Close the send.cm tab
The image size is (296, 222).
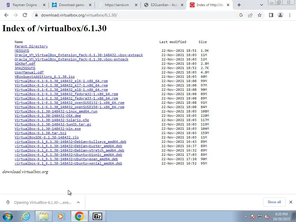tap(136, 5)
